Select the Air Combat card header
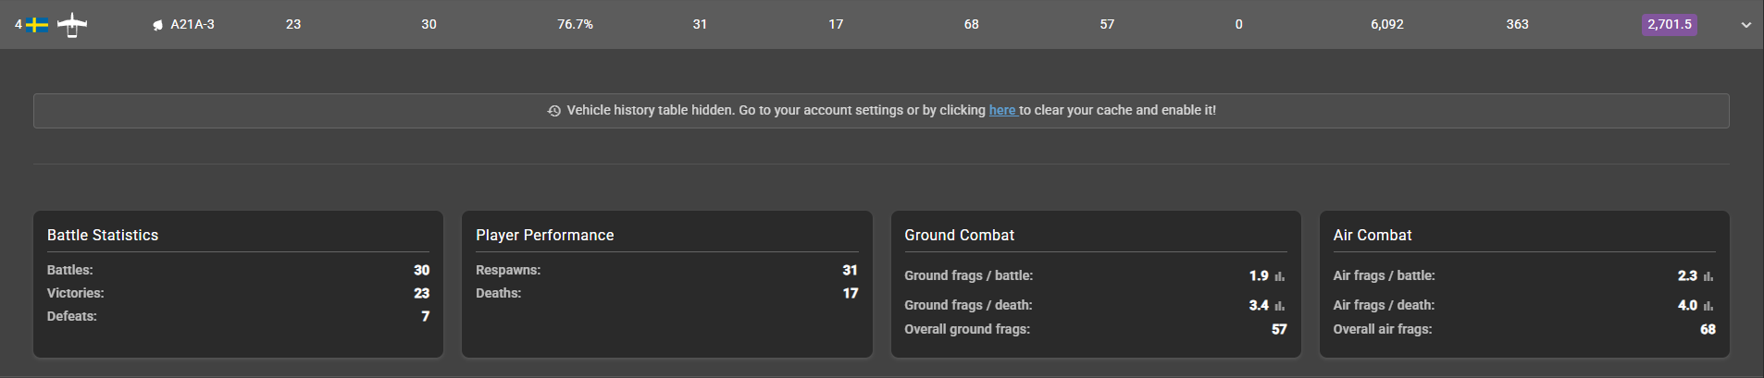This screenshot has width=1764, height=378. (1372, 235)
